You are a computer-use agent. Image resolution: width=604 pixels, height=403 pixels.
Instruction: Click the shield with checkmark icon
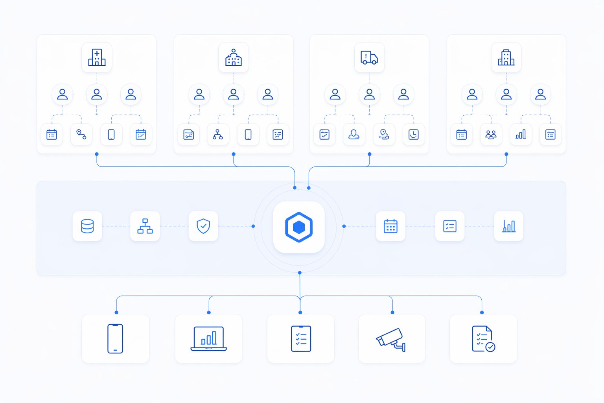pos(203,226)
